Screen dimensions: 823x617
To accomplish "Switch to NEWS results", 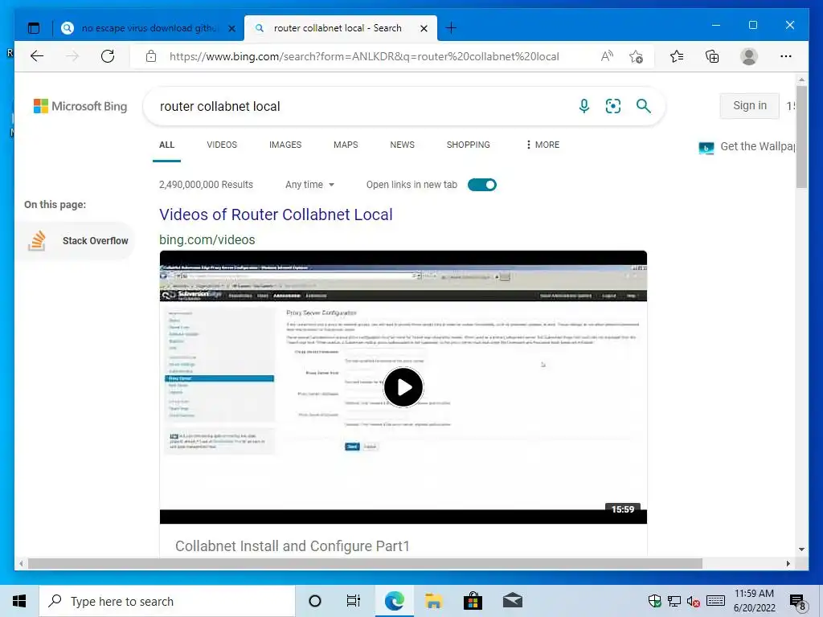I will pos(402,145).
